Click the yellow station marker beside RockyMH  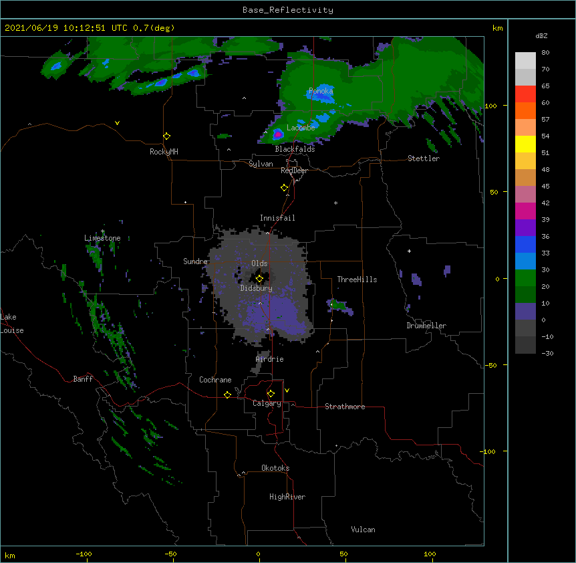[x=166, y=136]
